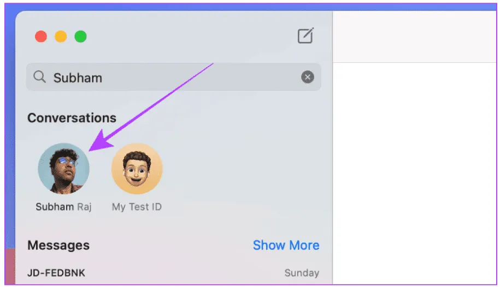
Task: Click the Messages section heading
Action: [58, 246]
